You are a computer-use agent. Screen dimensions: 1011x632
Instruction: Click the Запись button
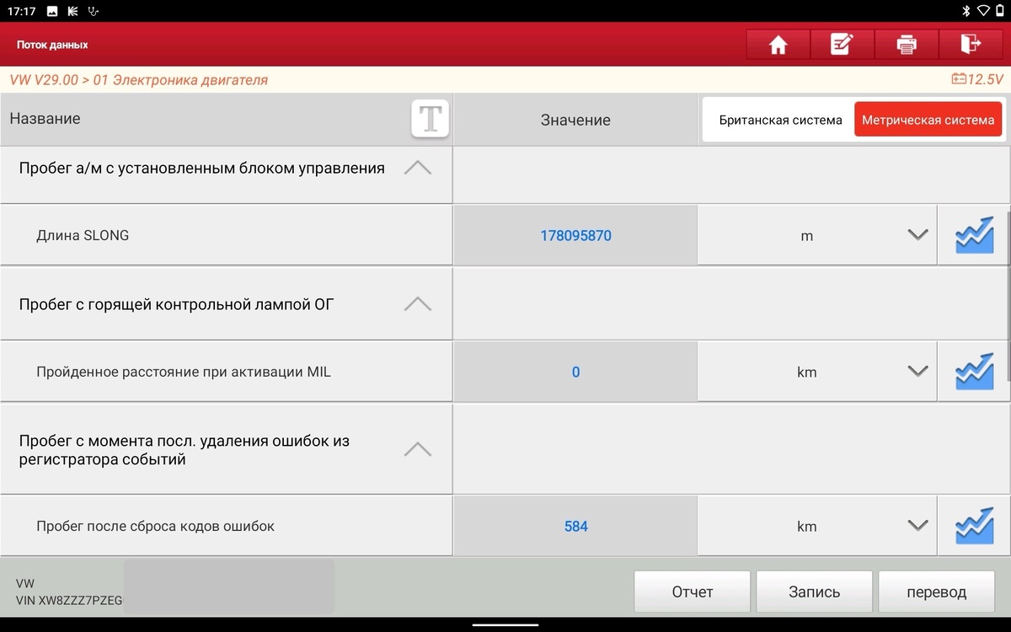(x=815, y=592)
